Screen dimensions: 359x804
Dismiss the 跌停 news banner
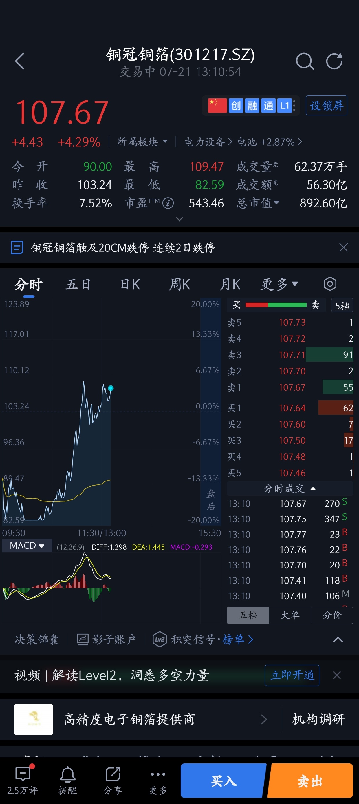pos(343,247)
